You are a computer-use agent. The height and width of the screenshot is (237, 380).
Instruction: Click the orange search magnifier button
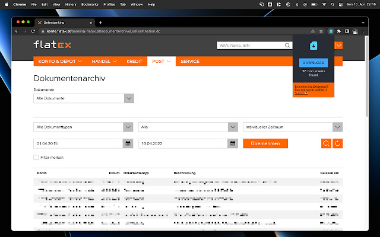[326, 143]
